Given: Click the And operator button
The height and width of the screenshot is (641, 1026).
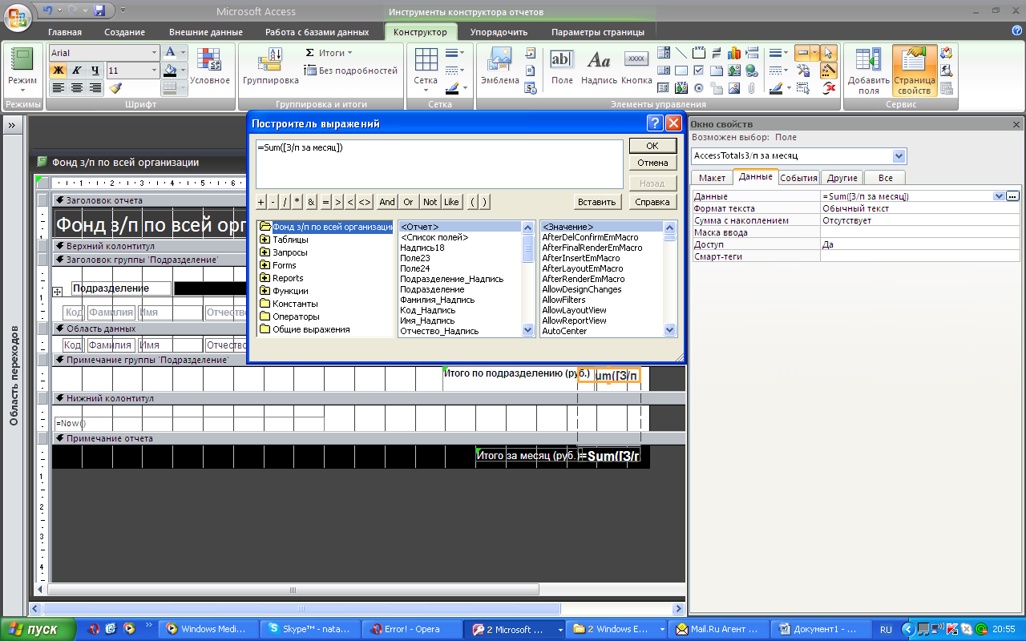Looking at the screenshot, I should 387,202.
